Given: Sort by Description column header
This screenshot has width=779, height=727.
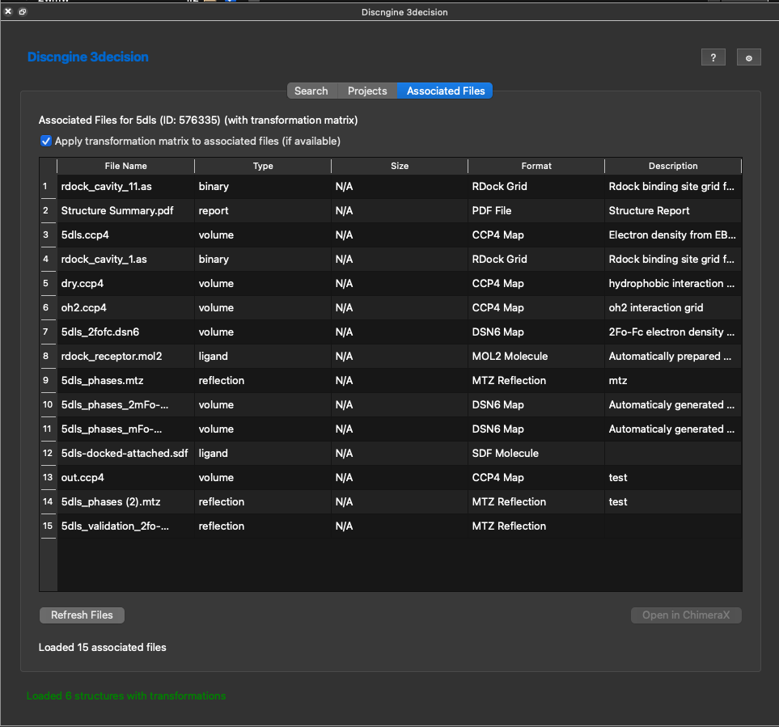Looking at the screenshot, I should coord(673,166).
